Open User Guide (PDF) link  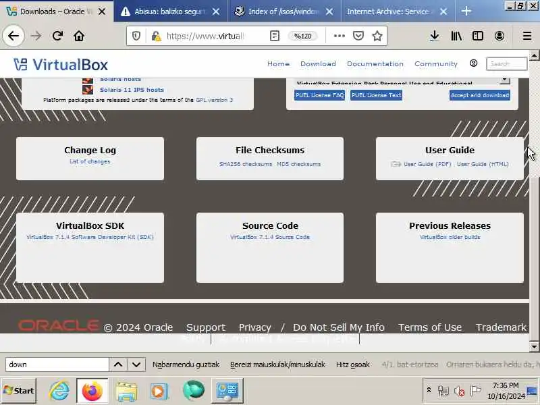pyautogui.click(x=427, y=164)
